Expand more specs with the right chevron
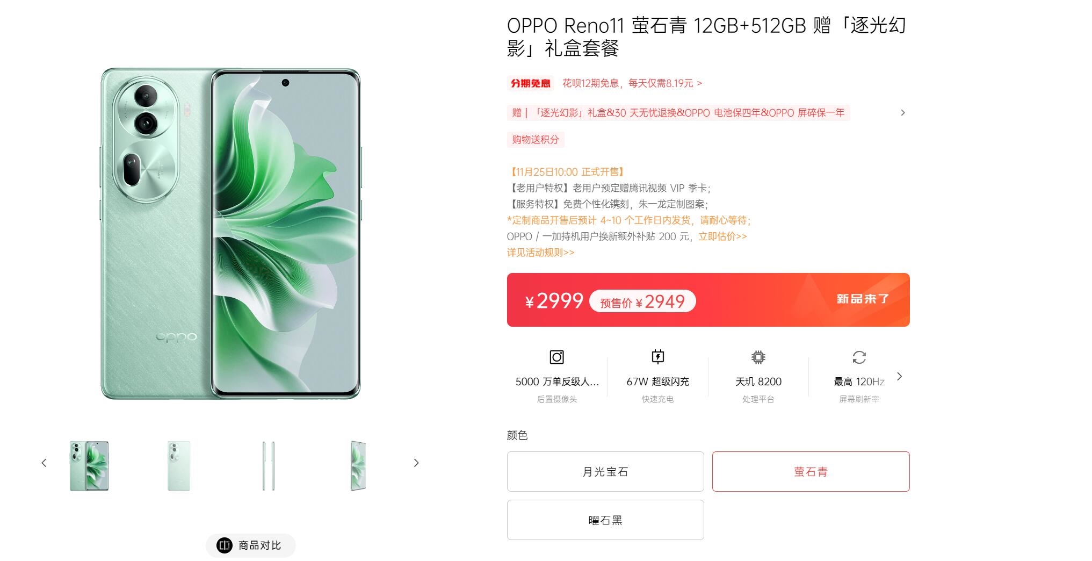 (x=900, y=377)
